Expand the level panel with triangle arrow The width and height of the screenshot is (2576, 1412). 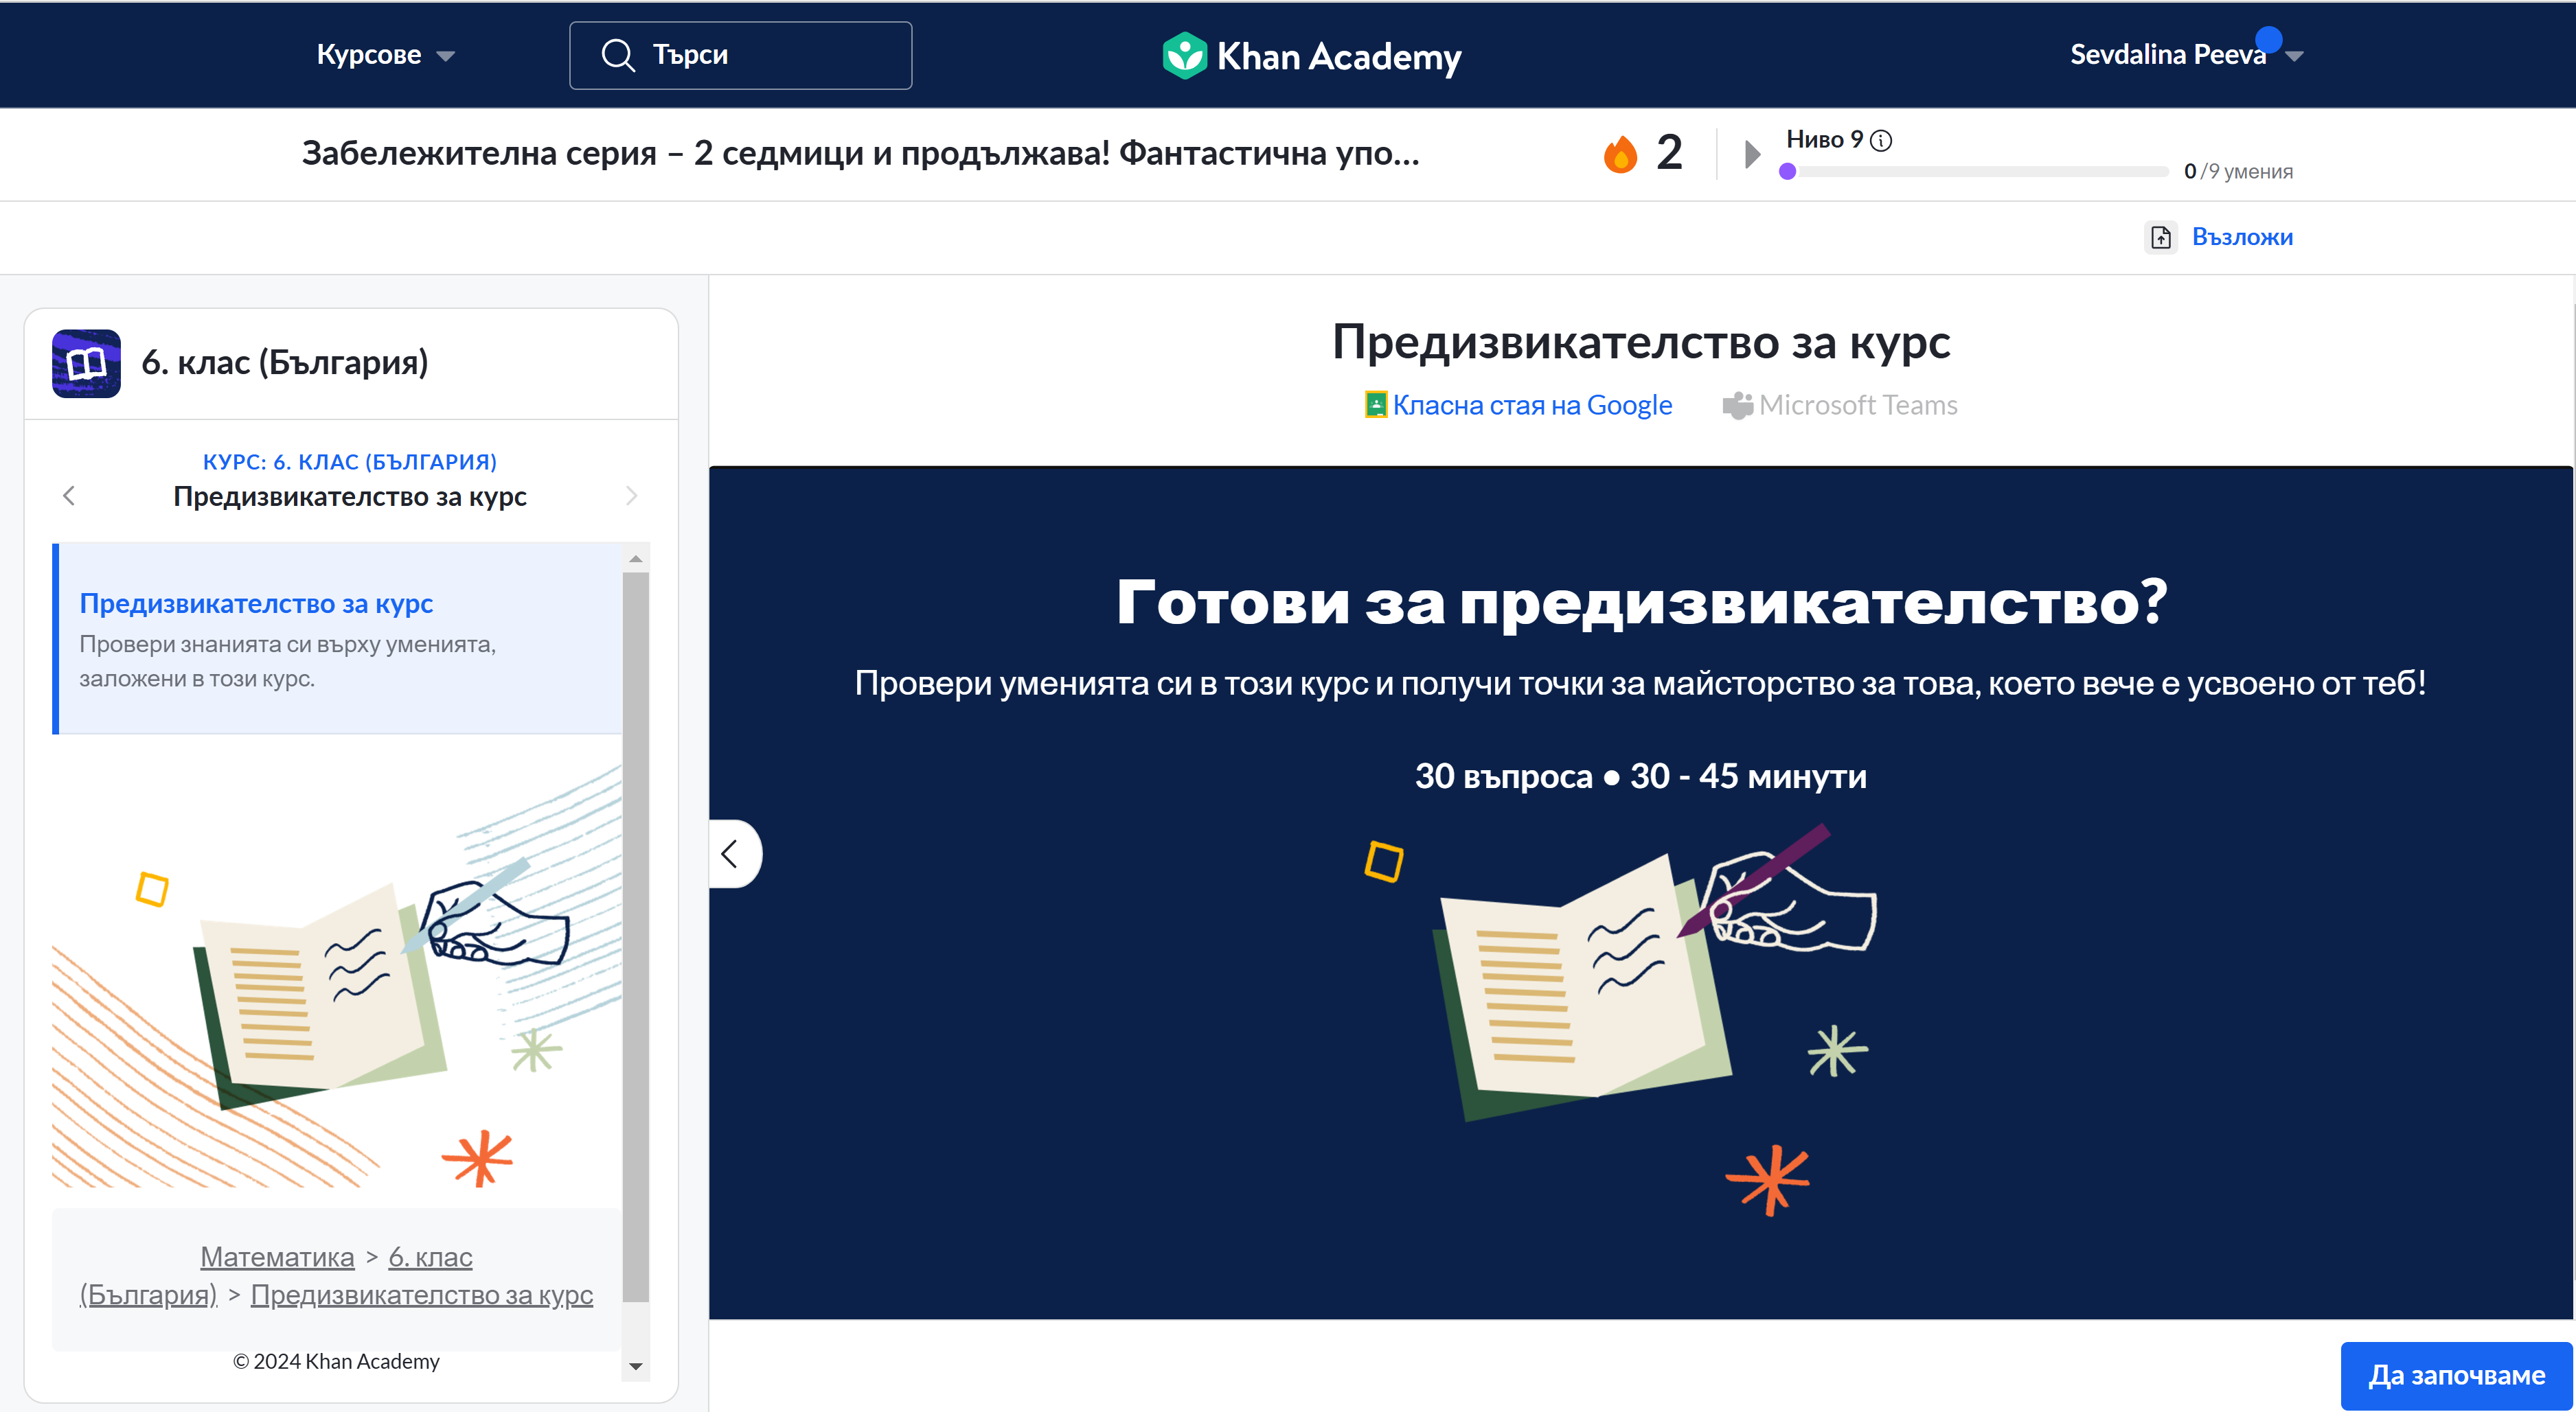pos(1752,154)
